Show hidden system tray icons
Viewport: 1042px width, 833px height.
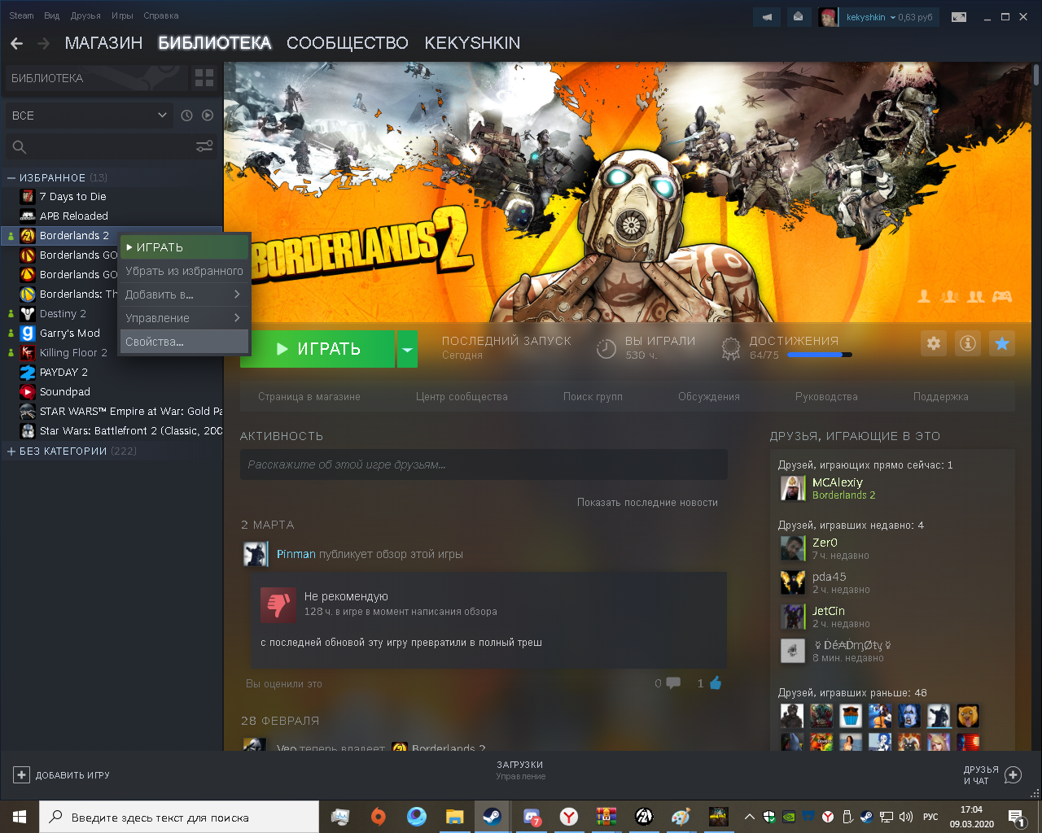[x=749, y=817]
